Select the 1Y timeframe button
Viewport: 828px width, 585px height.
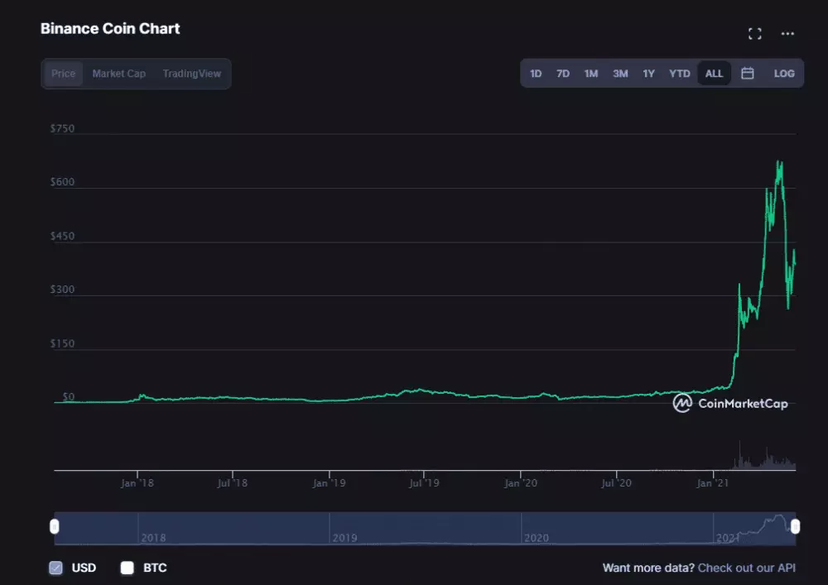[x=648, y=73]
